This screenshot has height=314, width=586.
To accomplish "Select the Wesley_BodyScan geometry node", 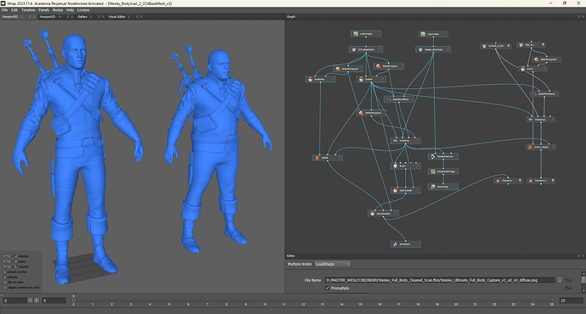I will click(x=433, y=49).
